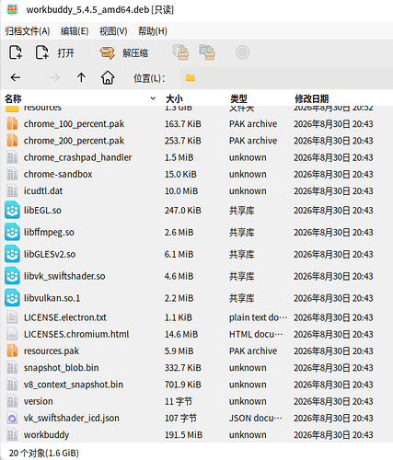Open the 帮助(H) menu
This screenshot has height=460, width=393.
153,31
